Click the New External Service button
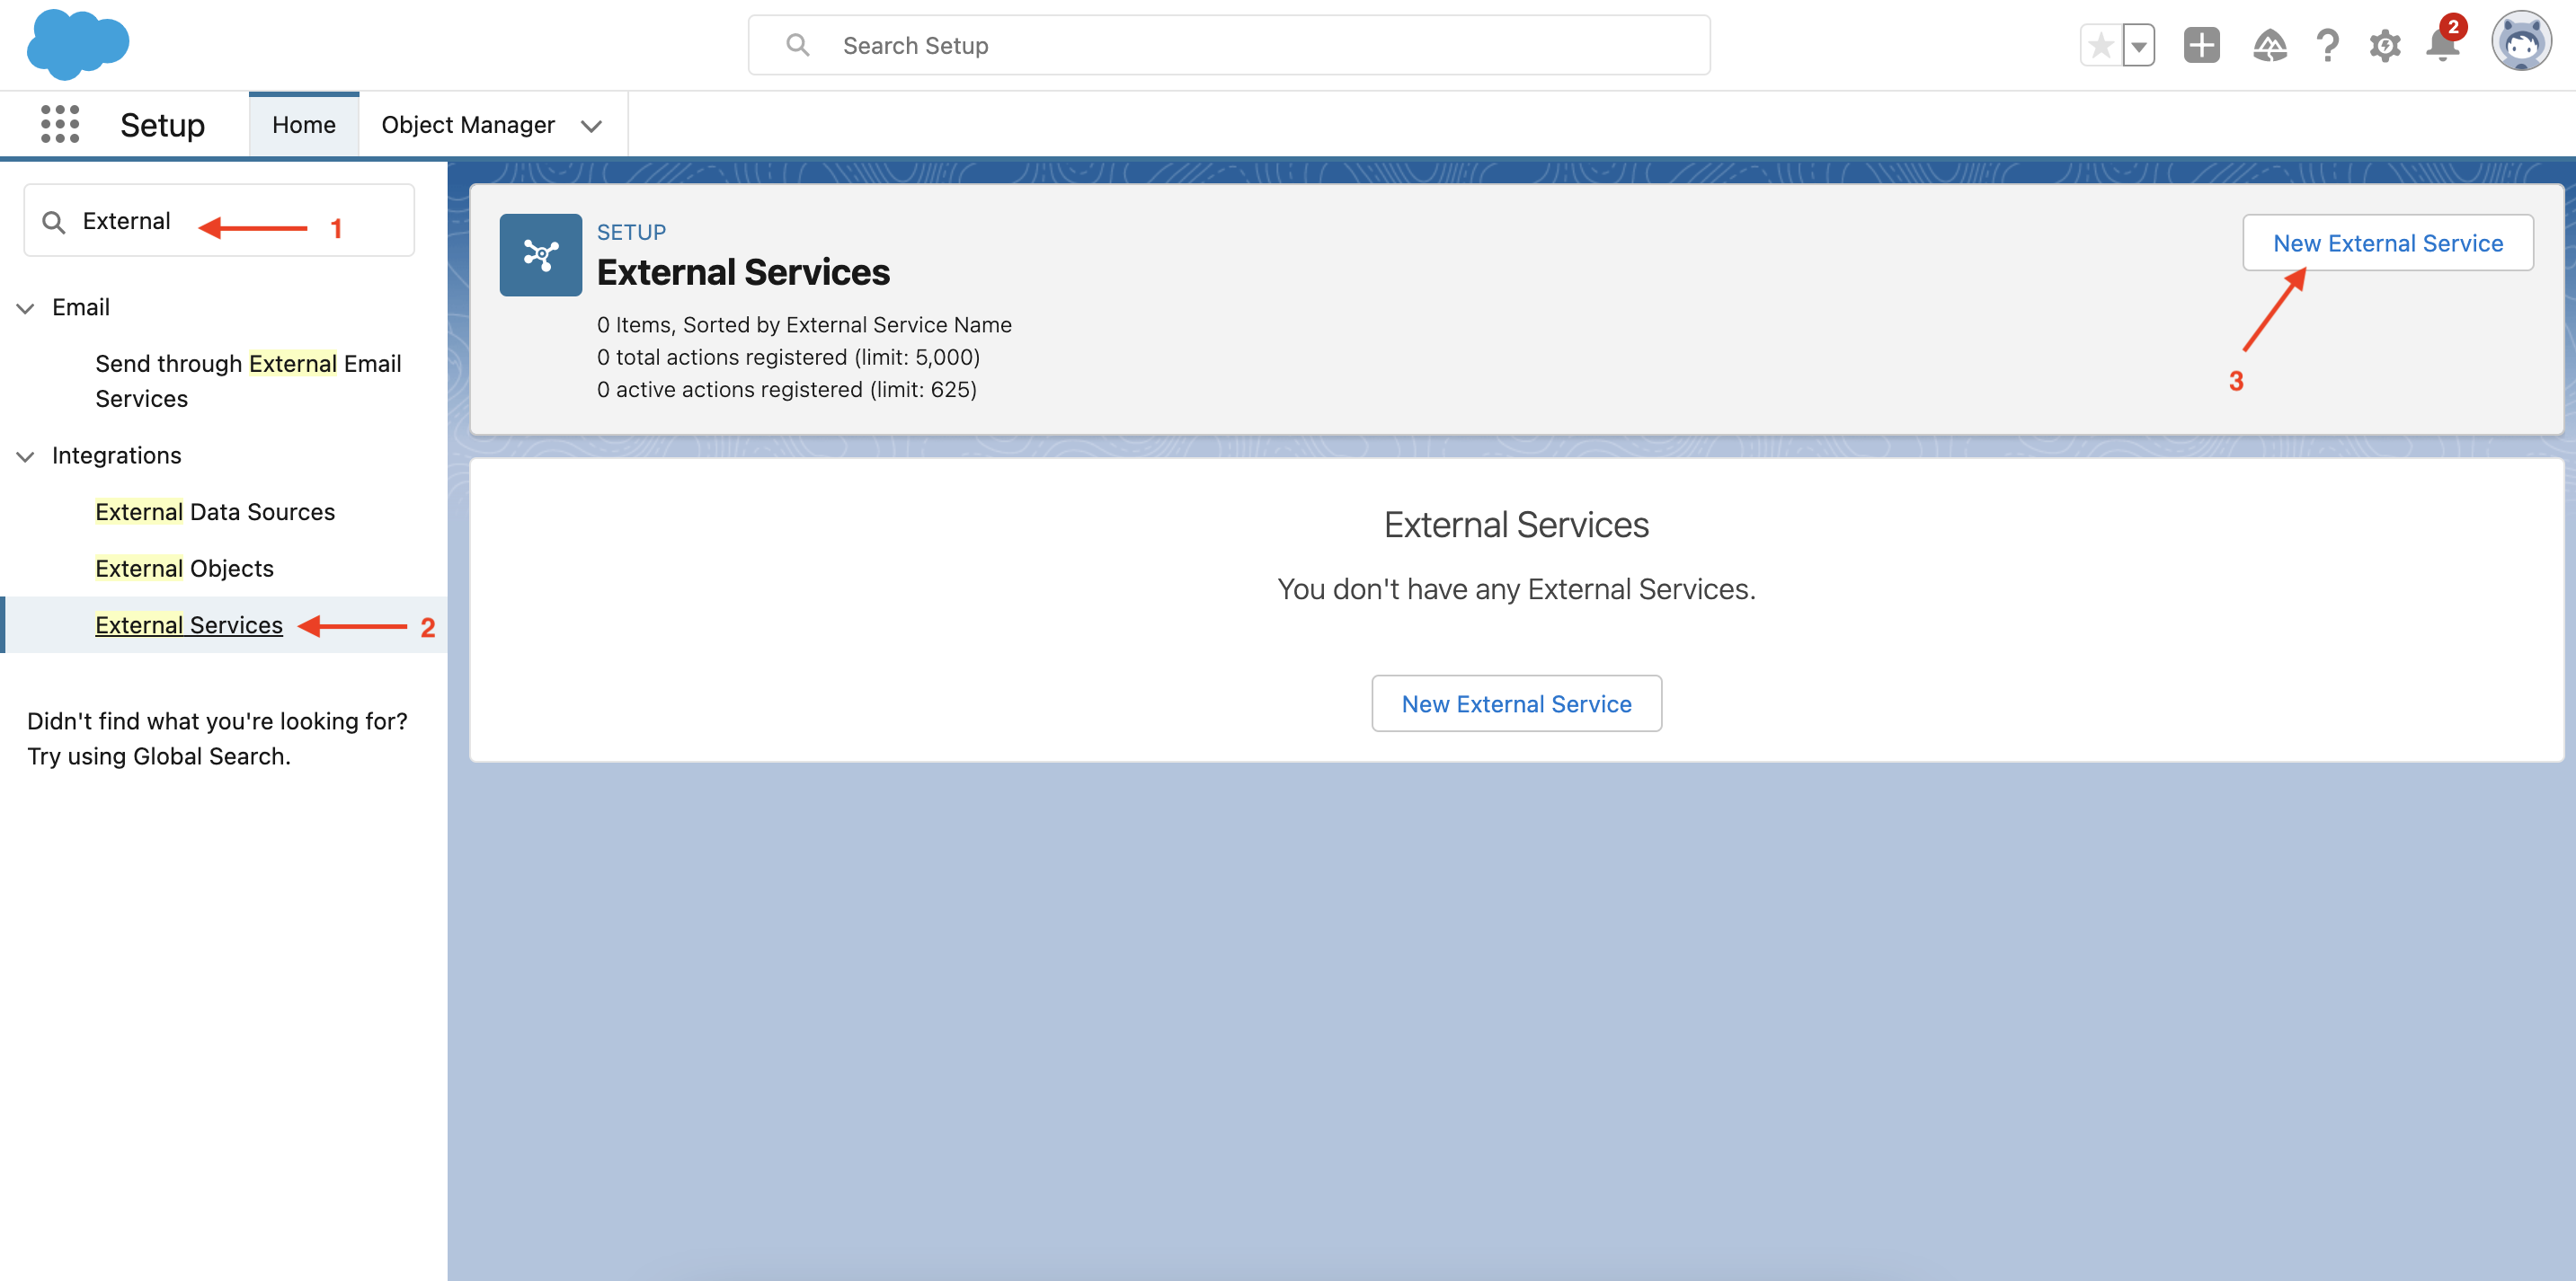This screenshot has width=2576, height=1281. [2388, 242]
